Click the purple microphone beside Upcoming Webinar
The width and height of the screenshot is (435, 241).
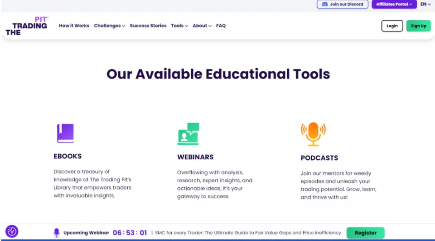tap(57, 233)
